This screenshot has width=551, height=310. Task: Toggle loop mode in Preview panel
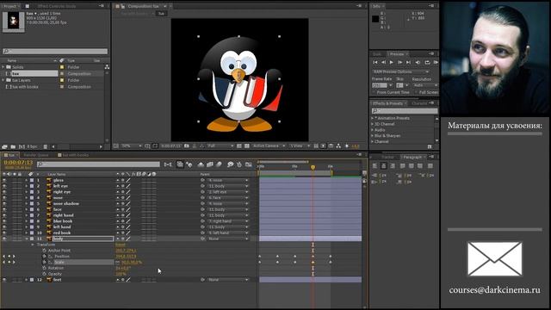(427, 62)
